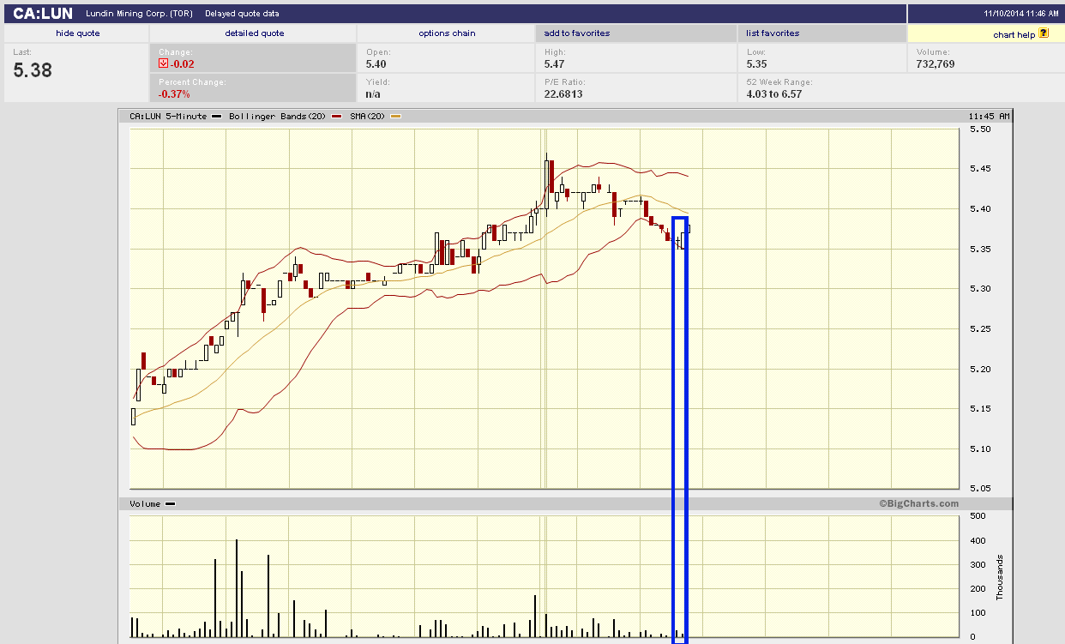This screenshot has height=644, width=1065.
Task: Click the candlestick at the 5.47 high
Action: pyautogui.click(x=546, y=183)
